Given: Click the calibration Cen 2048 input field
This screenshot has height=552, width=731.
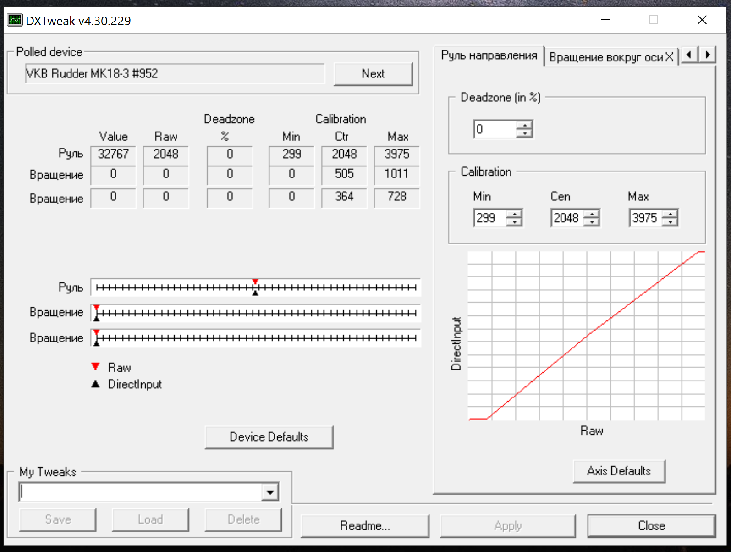Looking at the screenshot, I should click(567, 218).
